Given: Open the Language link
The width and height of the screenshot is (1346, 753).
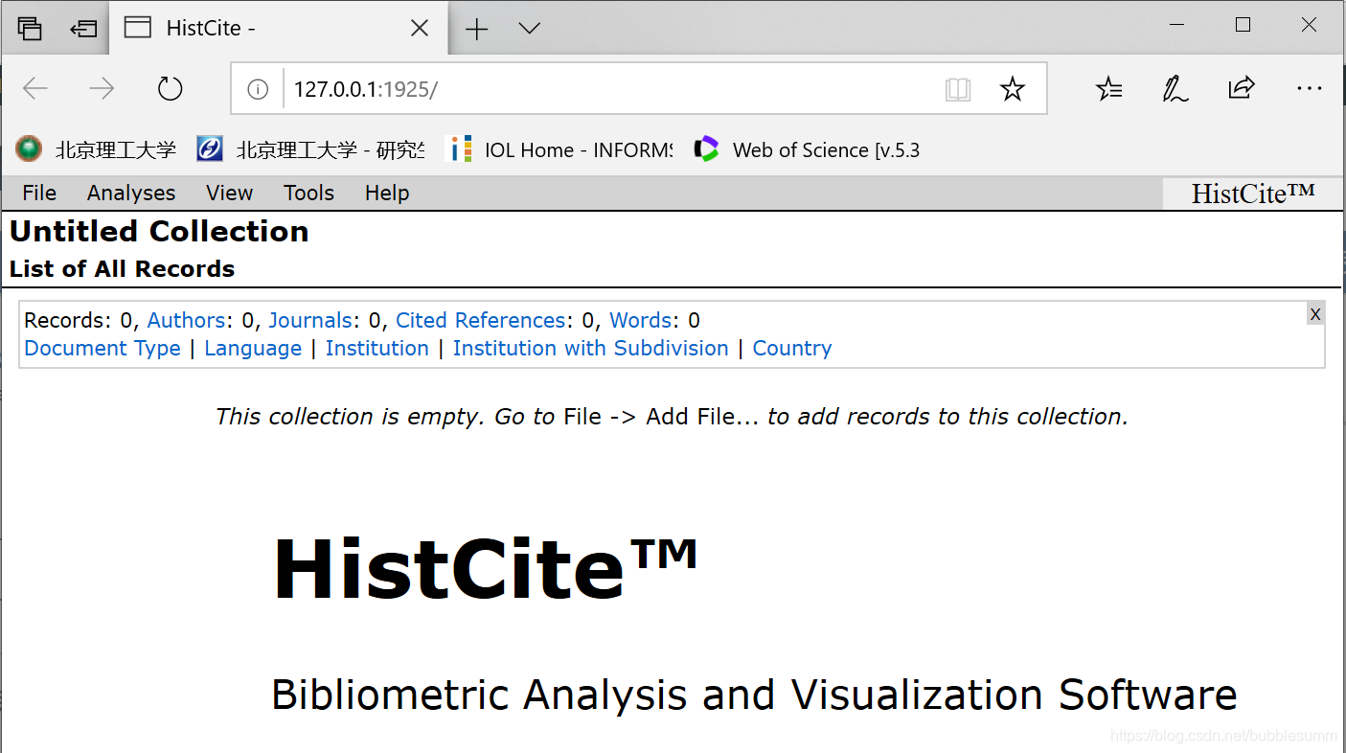Looking at the screenshot, I should (x=253, y=349).
